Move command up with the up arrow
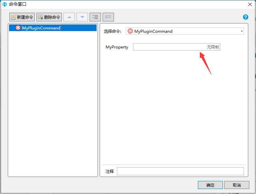 (69, 17)
